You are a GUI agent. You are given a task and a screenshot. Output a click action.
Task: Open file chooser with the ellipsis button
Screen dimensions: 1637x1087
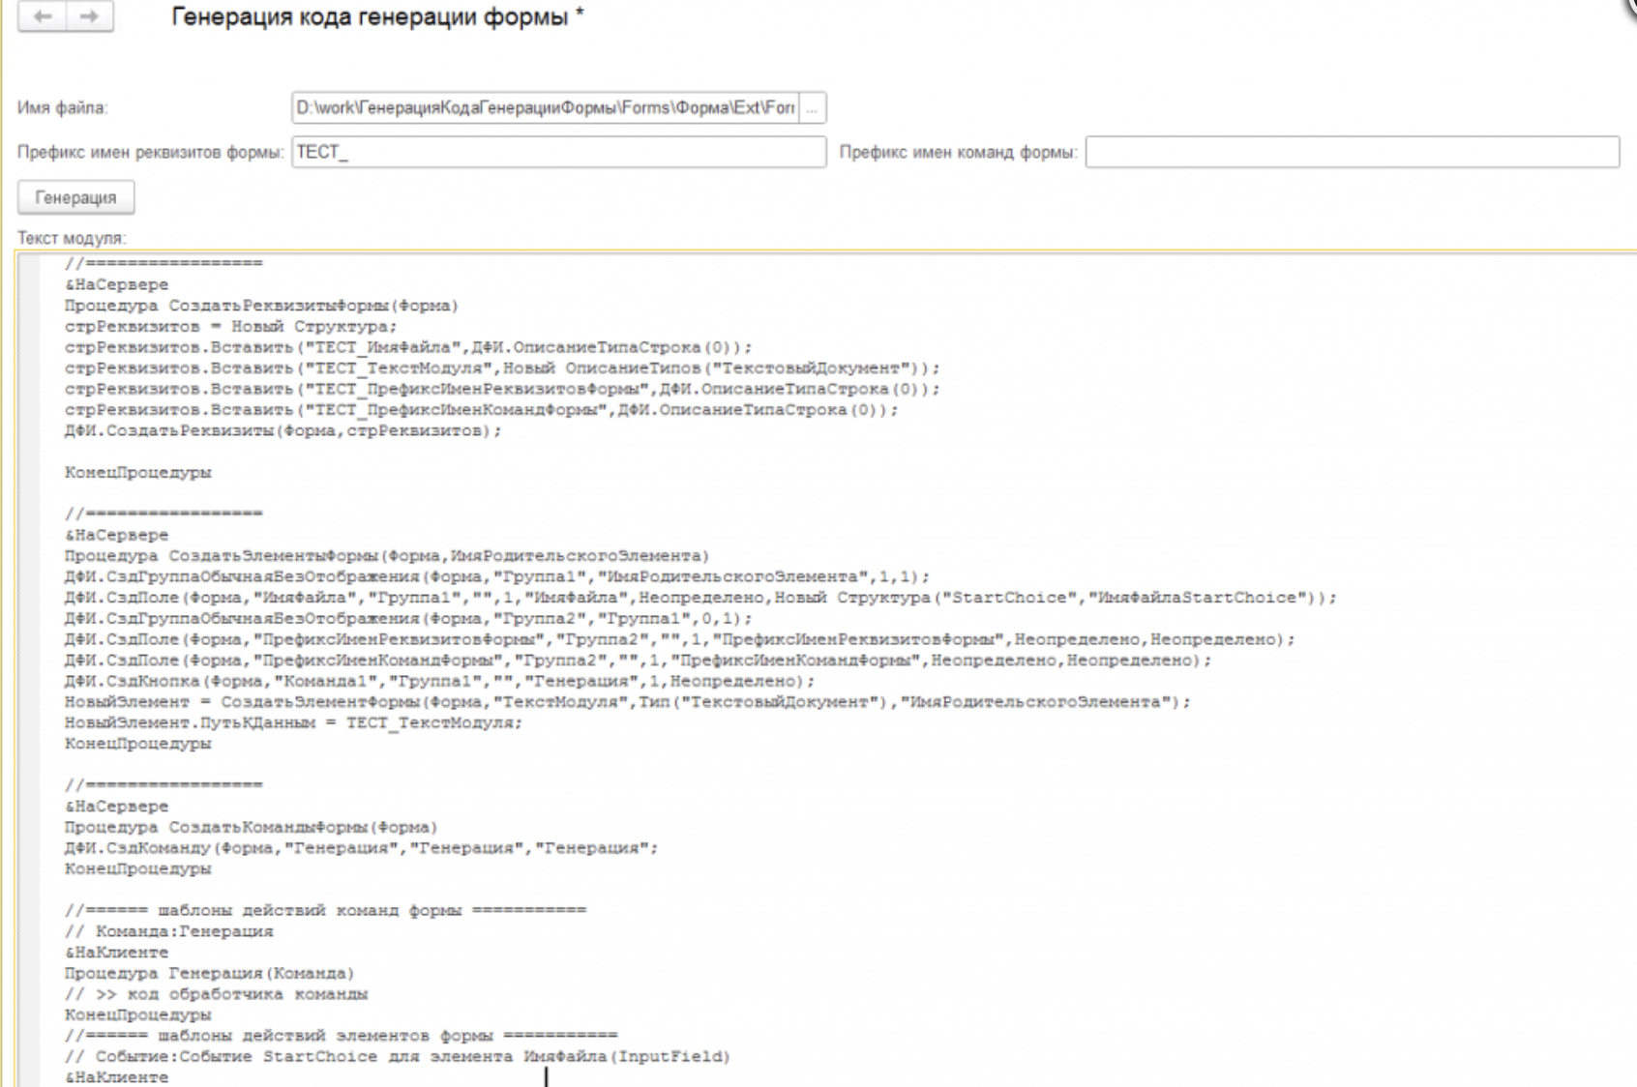[812, 108]
